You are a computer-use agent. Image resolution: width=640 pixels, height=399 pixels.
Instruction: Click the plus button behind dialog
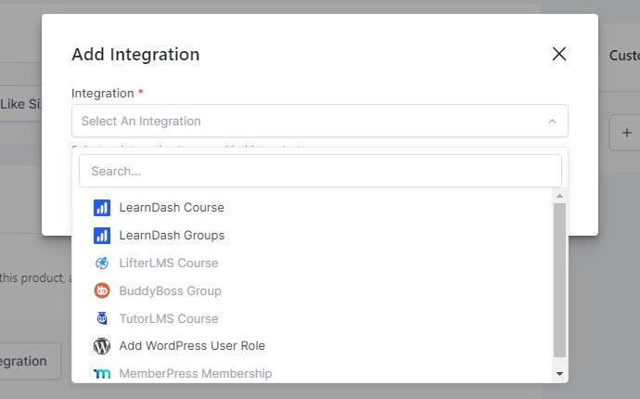pyautogui.click(x=626, y=133)
